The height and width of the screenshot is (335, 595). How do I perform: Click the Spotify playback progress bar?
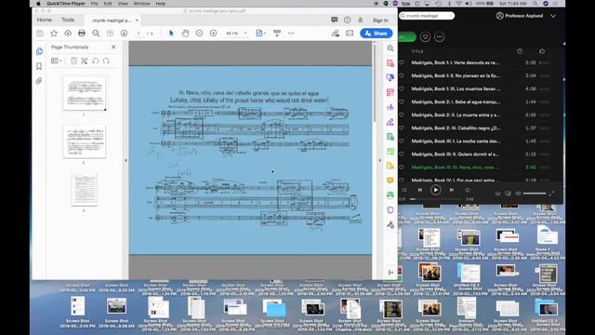[x=436, y=199]
